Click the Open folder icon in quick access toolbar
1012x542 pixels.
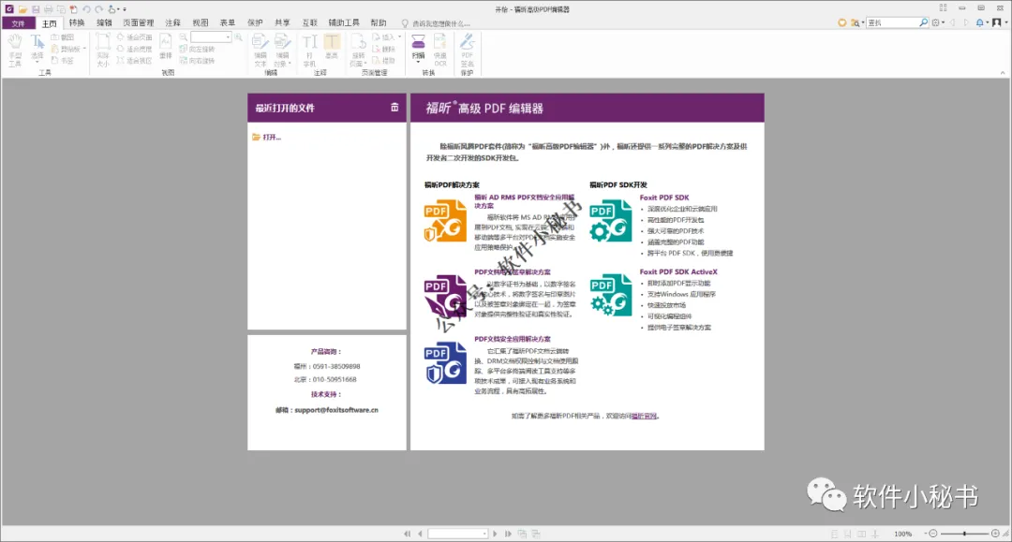pos(22,9)
